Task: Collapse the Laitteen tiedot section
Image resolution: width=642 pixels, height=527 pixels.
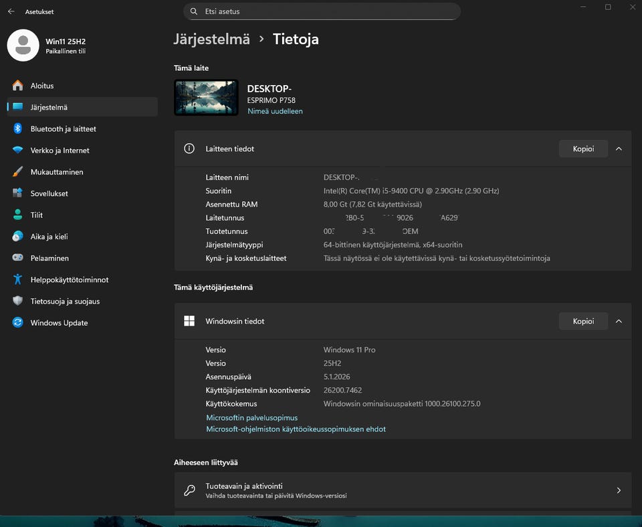Action: [x=619, y=149]
